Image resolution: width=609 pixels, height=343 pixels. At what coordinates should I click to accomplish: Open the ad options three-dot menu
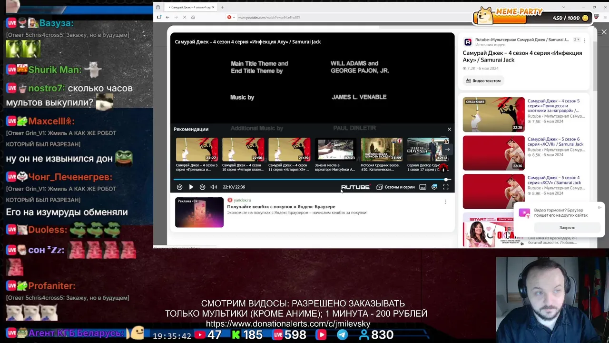445,202
